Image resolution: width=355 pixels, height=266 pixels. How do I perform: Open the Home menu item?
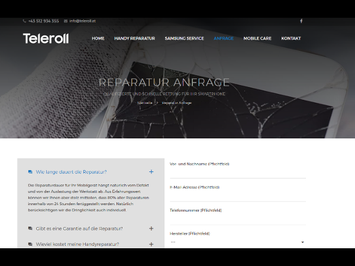[x=98, y=38]
